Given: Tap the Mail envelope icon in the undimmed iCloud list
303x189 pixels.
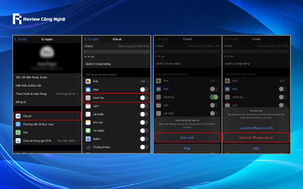Looking at the screenshot, I should click(88, 90).
